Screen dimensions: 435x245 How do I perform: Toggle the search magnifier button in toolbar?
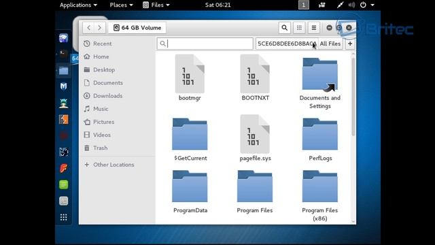click(x=284, y=28)
